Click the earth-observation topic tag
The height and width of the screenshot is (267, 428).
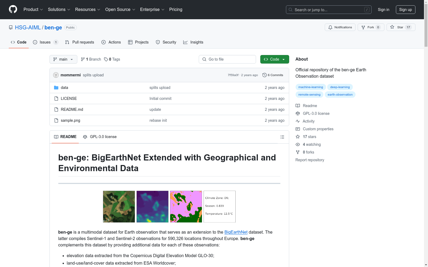[340, 95]
